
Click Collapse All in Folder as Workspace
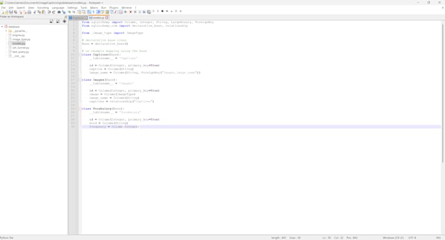58,22
